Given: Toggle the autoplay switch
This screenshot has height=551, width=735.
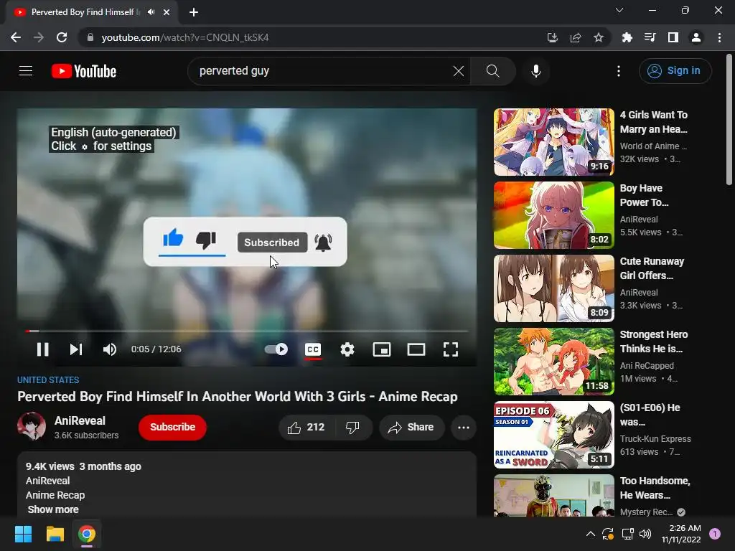Looking at the screenshot, I should (276, 349).
